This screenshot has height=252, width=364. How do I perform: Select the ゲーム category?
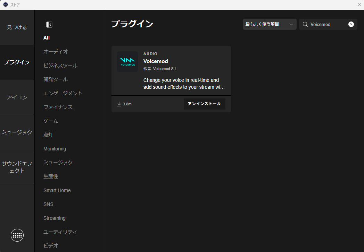51,121
